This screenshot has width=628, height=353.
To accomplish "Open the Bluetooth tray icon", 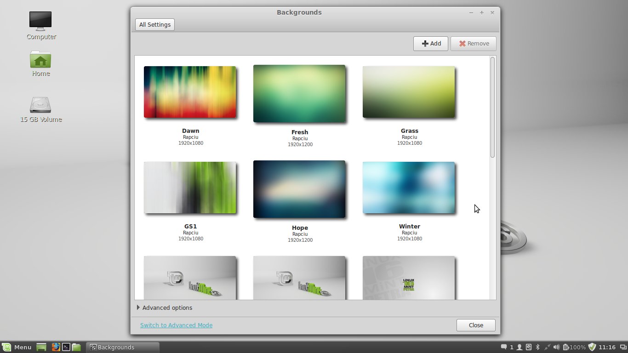I will point(537,347).
